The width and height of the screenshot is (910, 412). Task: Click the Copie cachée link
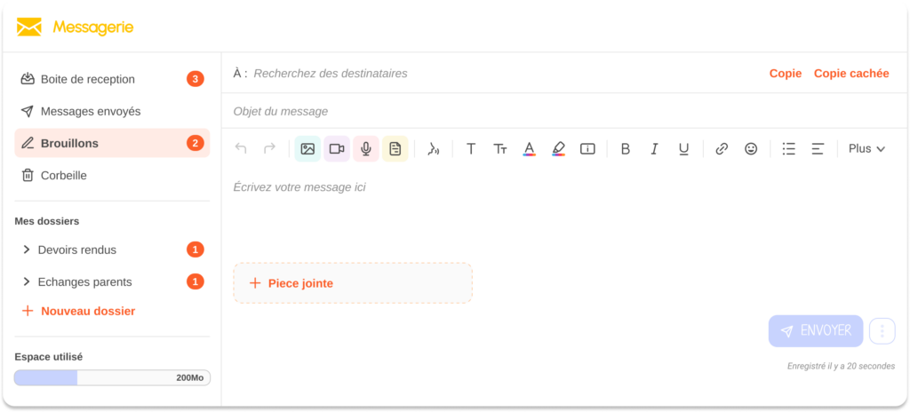tap(851, 73)
